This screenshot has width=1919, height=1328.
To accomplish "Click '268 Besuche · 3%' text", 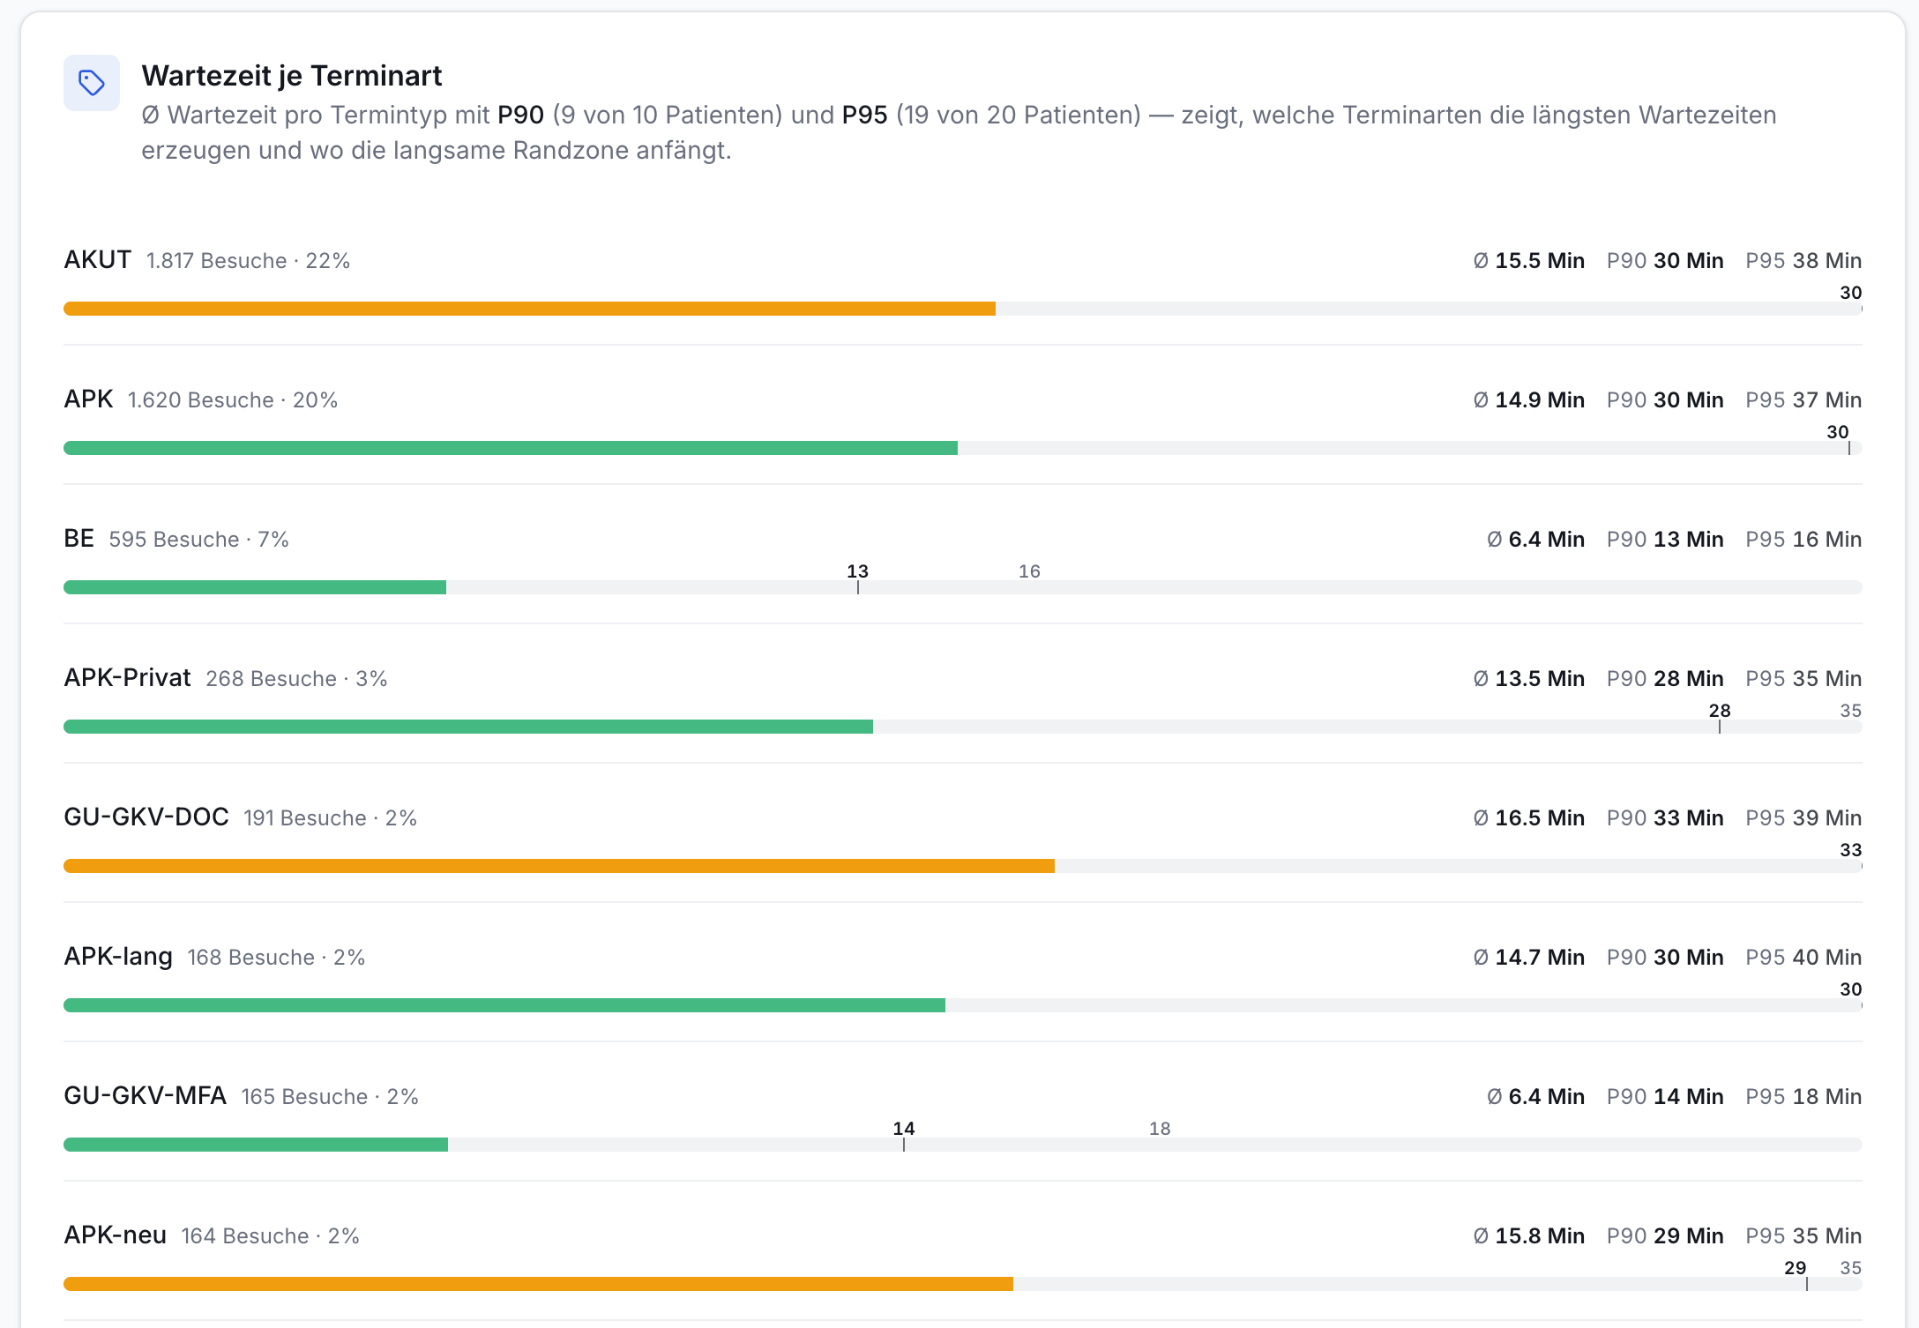I will click(296, 679).
